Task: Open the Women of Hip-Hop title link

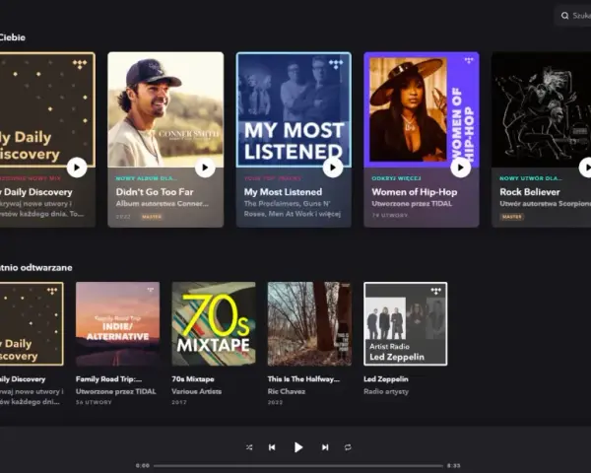Action: tap(415, 192)
